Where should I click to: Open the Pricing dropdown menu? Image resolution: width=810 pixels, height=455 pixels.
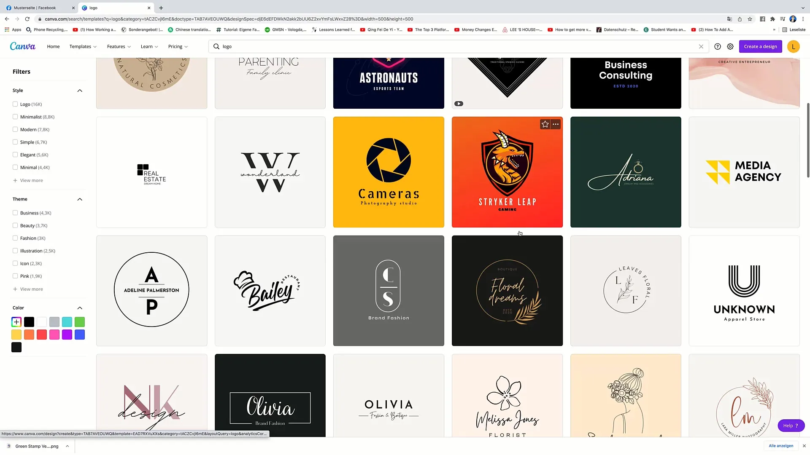[178, 46]
